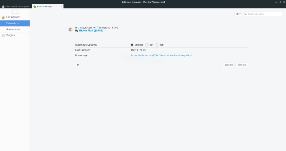
Task: Click the Homepage label
Action: (81, 55)
